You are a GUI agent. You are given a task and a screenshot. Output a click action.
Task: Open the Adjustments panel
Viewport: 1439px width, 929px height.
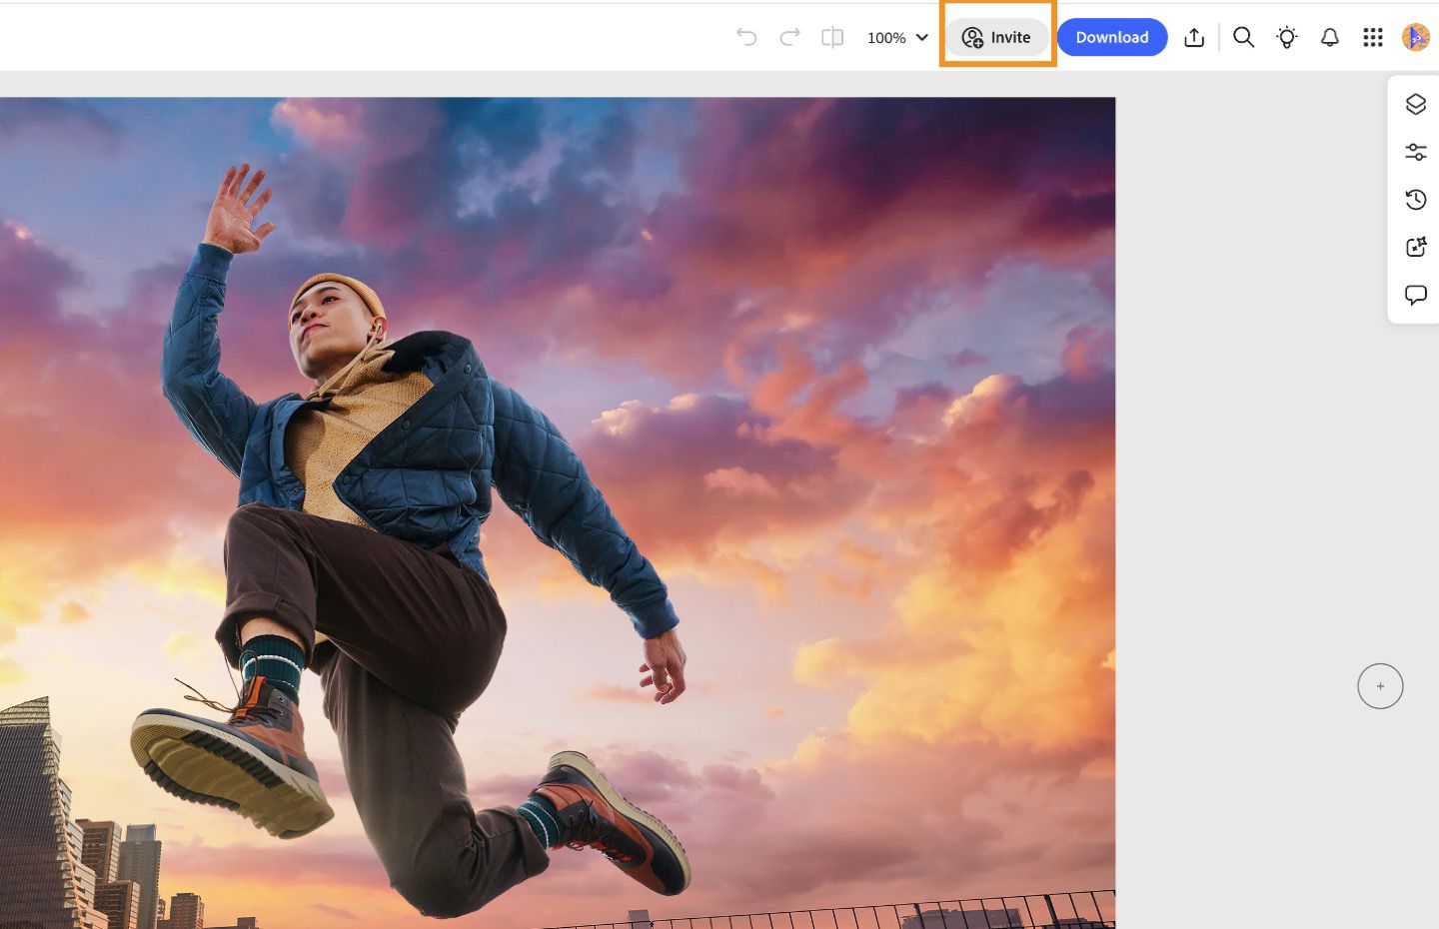[x=1416, y=151]
